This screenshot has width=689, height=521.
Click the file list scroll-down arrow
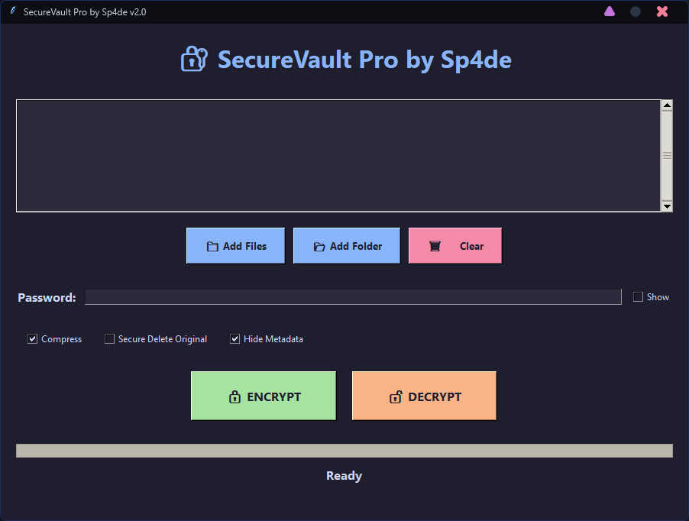[x=667, y=206]
